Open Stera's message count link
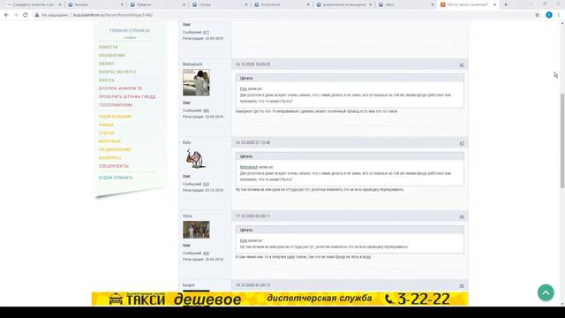Screen dimensions: 565x318 click(x=206, y=254)
